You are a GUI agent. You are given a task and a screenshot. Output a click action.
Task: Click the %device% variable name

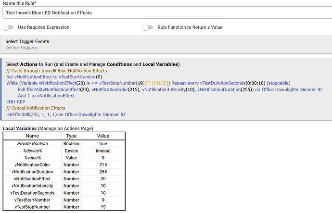point(32,151)
